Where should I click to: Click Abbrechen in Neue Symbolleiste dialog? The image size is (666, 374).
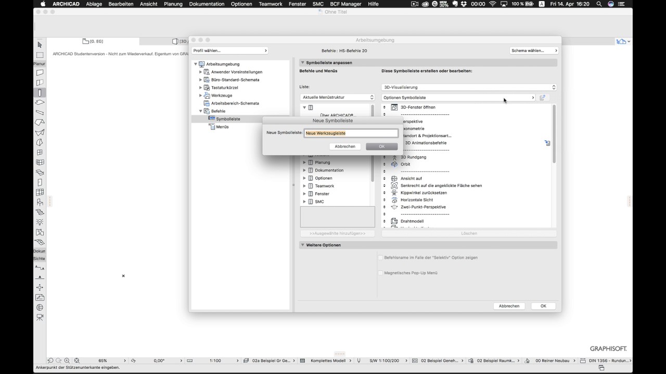pos(345,146)
